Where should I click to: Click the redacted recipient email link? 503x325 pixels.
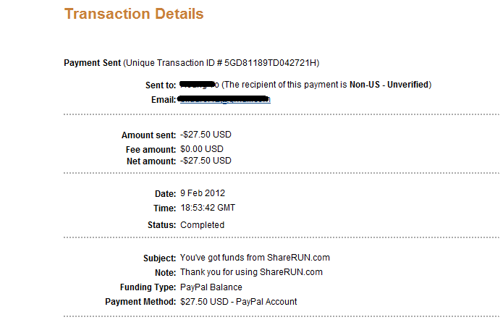coord(224,98)
